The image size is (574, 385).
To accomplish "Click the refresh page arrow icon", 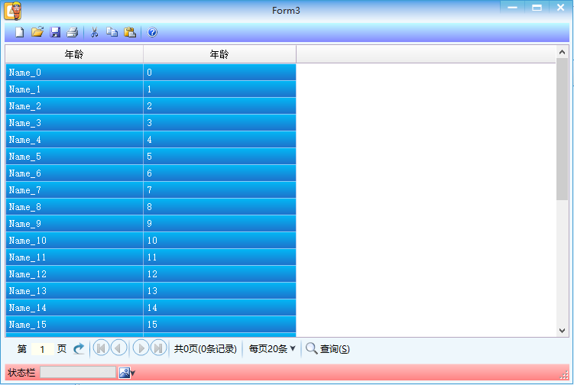I will click(79, 349).
